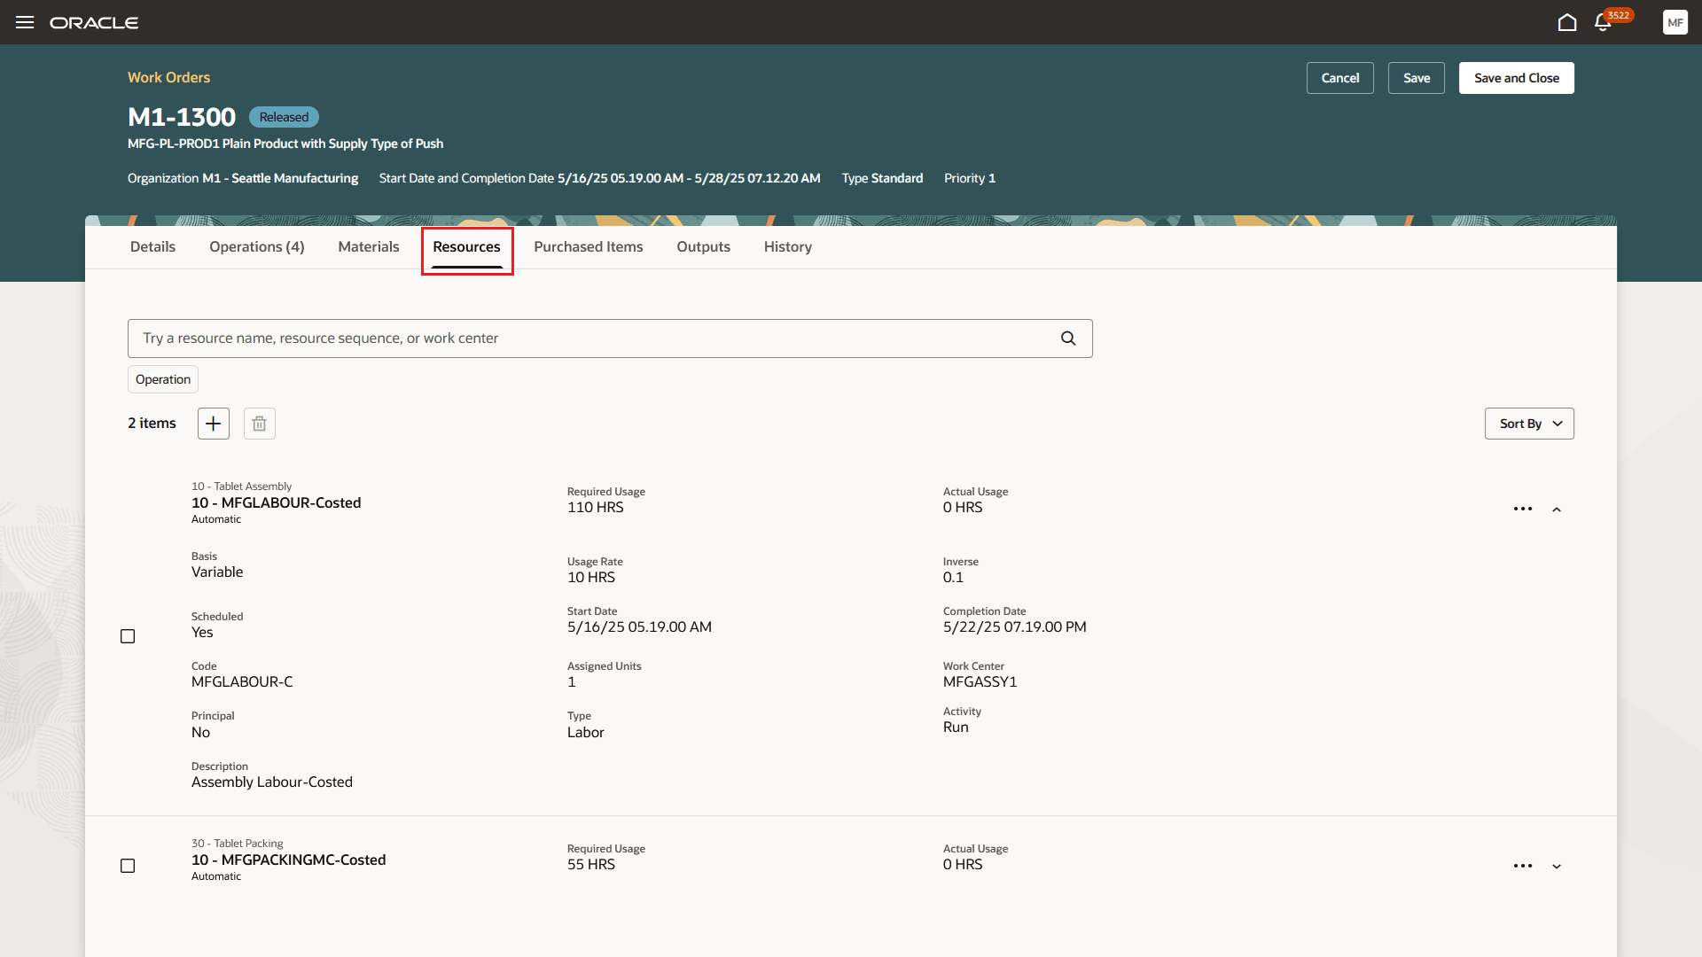Open the Sort By dropdown
Image resolution: width=1702 pixels, height=957 pixels.
click(x=1528, y=424)
